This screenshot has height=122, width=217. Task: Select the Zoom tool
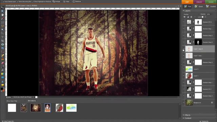click(x=2, y=11)
